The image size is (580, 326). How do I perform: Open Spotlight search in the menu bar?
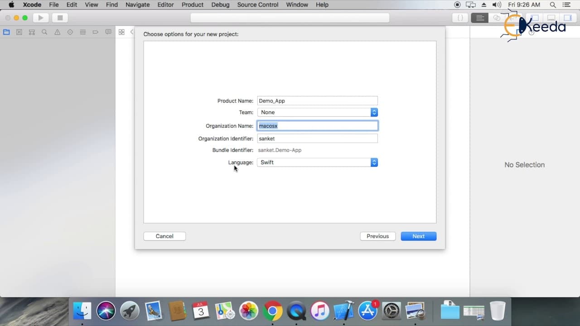pos(553,5)
